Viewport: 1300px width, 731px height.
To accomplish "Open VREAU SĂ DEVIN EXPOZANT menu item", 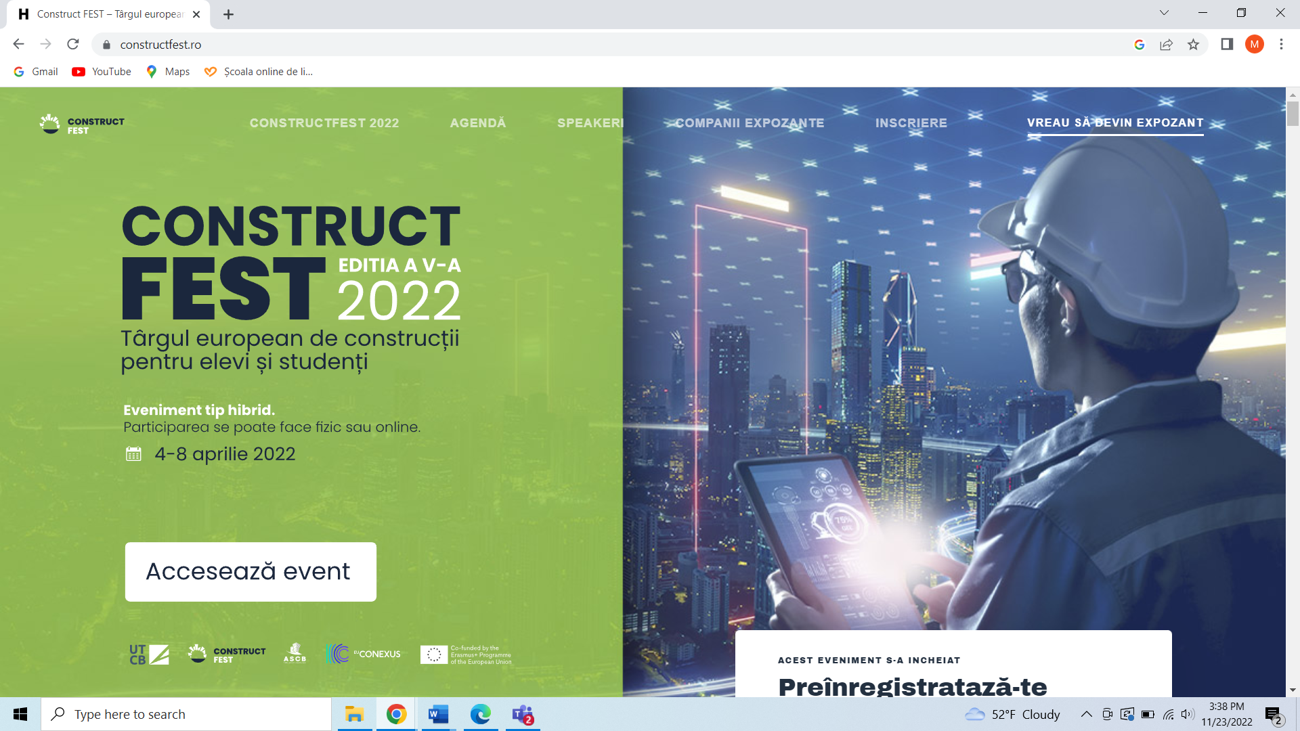I will coord(1115,123).
